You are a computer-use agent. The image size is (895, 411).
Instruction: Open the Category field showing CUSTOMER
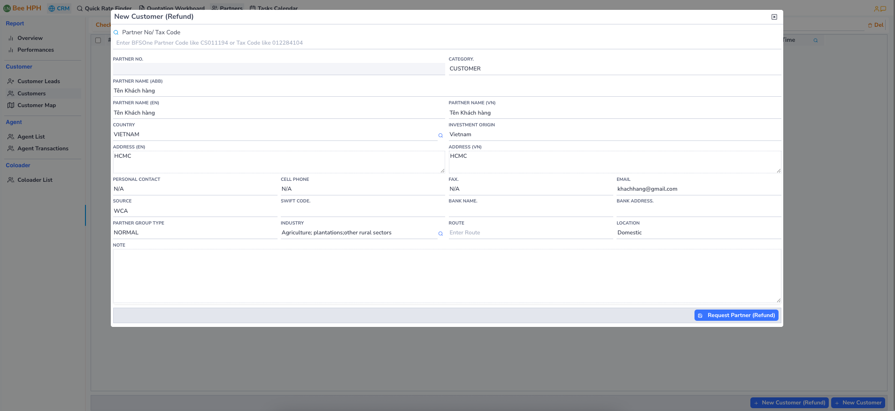click(x=615, y=69)
